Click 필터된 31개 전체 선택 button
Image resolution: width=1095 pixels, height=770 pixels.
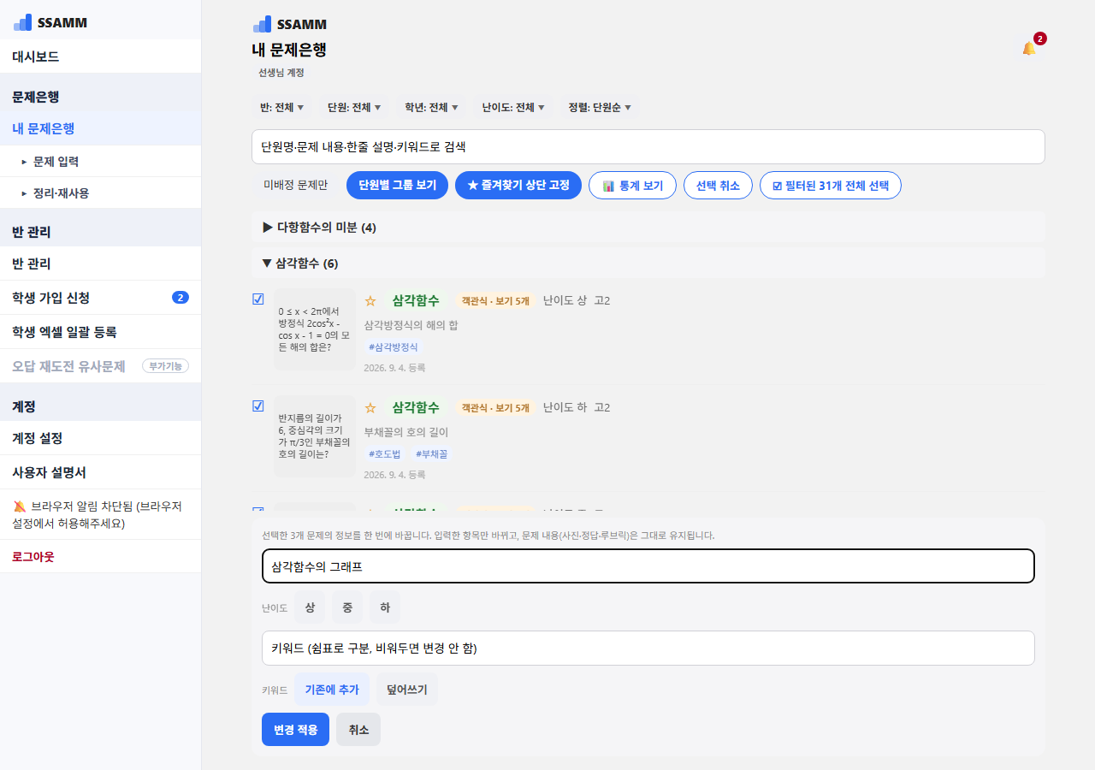(x=831, y=185)
